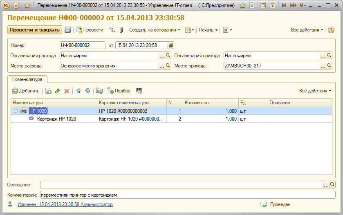Click the Номер input field
The image size is (343, 215).
pyautogui.click(x=83, y=45)
